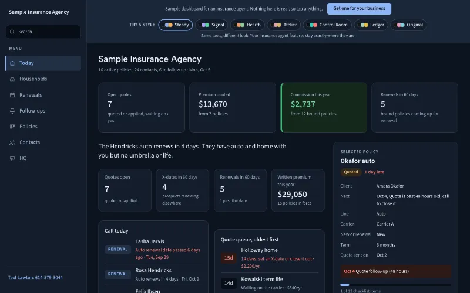Viewport: 470px width, 293px height.
Task: Click the Today home icon in the sidebar
Action: coord(12,63)
